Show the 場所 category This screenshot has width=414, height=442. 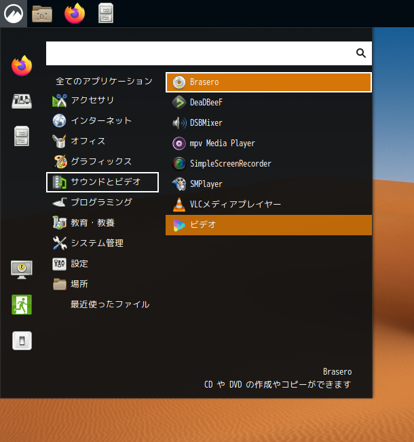pyautogui.click(x=102, y=284)
